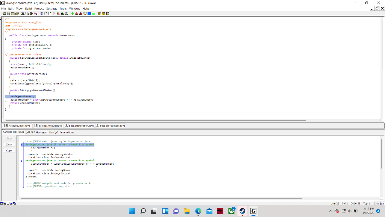This screenshot has width=385, height=217.
Task: Open the Project menu
Action: coord(39,9)
